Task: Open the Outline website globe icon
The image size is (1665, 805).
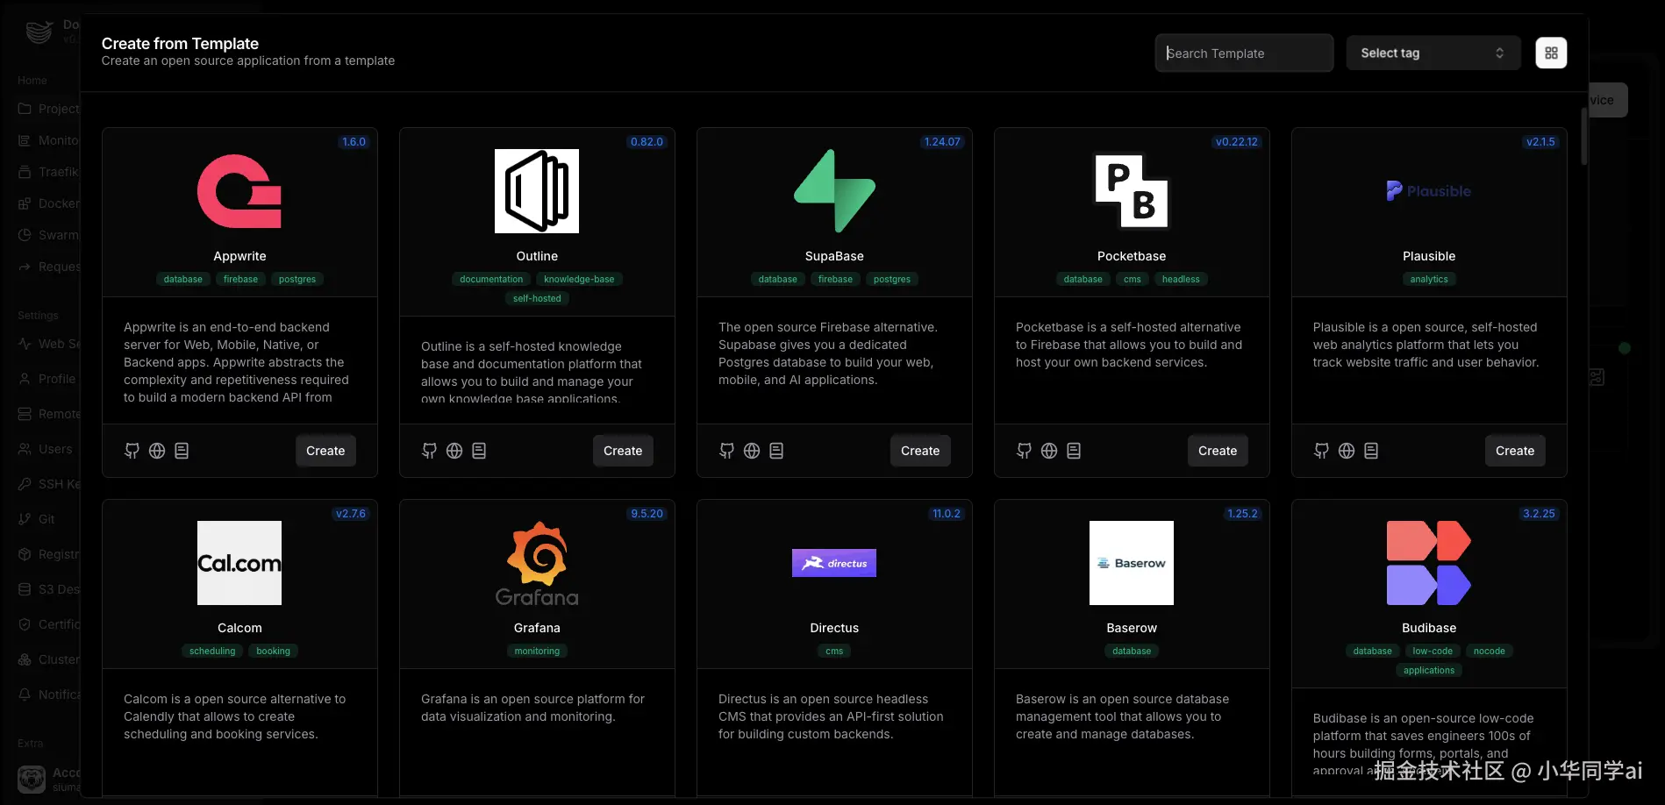Action: click(454, 451)
